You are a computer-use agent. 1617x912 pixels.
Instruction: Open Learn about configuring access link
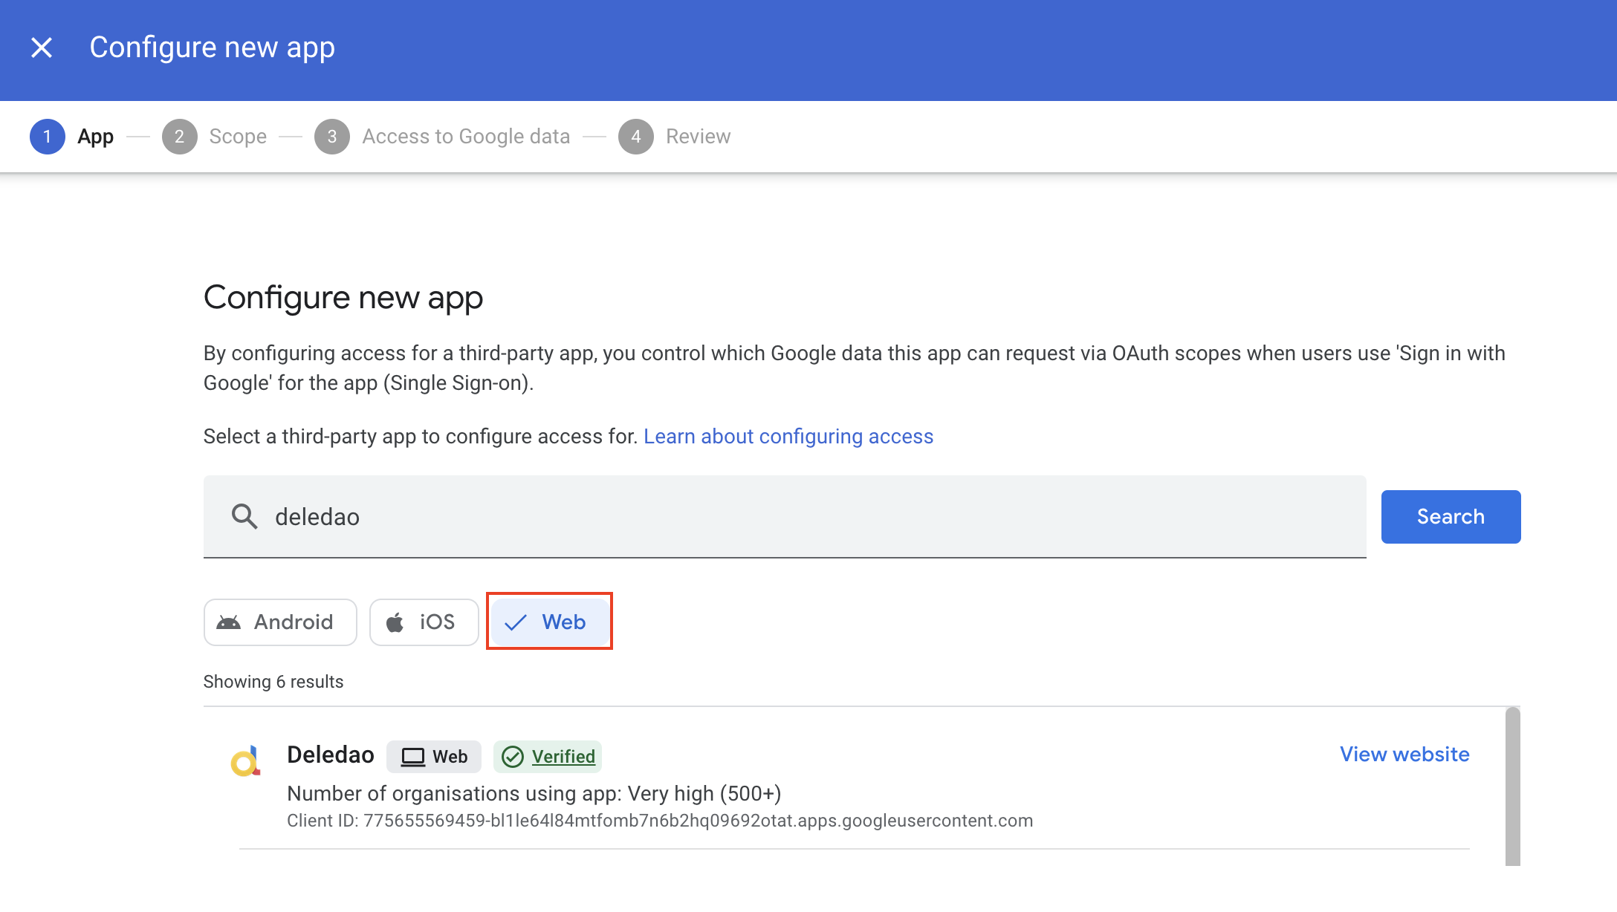click(788, 437)
